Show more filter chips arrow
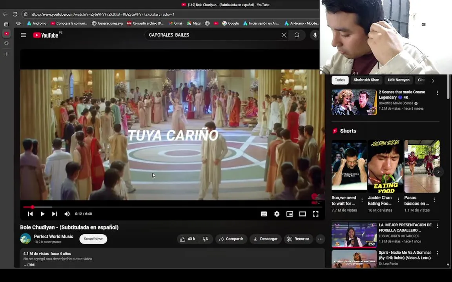The image size is (452, 282). (433, 81)
